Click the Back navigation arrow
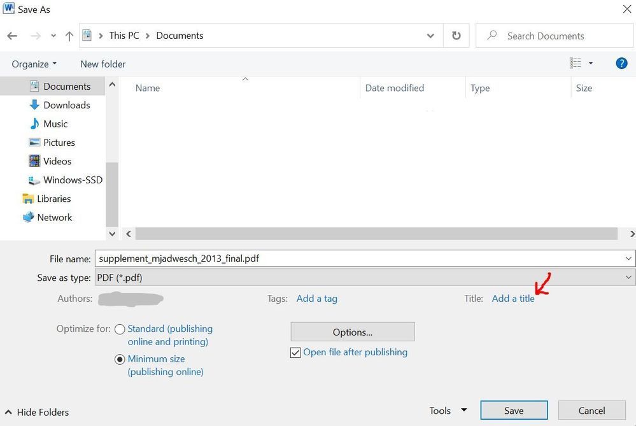The height and width of the screenshot is (426, 636). click(12, 36)
